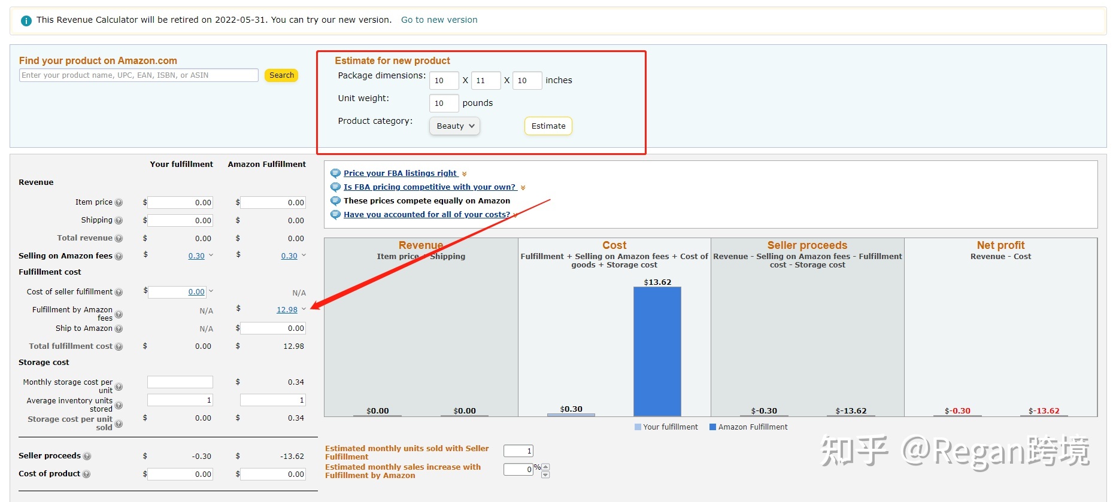Image resolution: width=1119 pixels, height=502 pixels.
Task: Click the blue info icon in retirement banner
Action: point(26,20)
